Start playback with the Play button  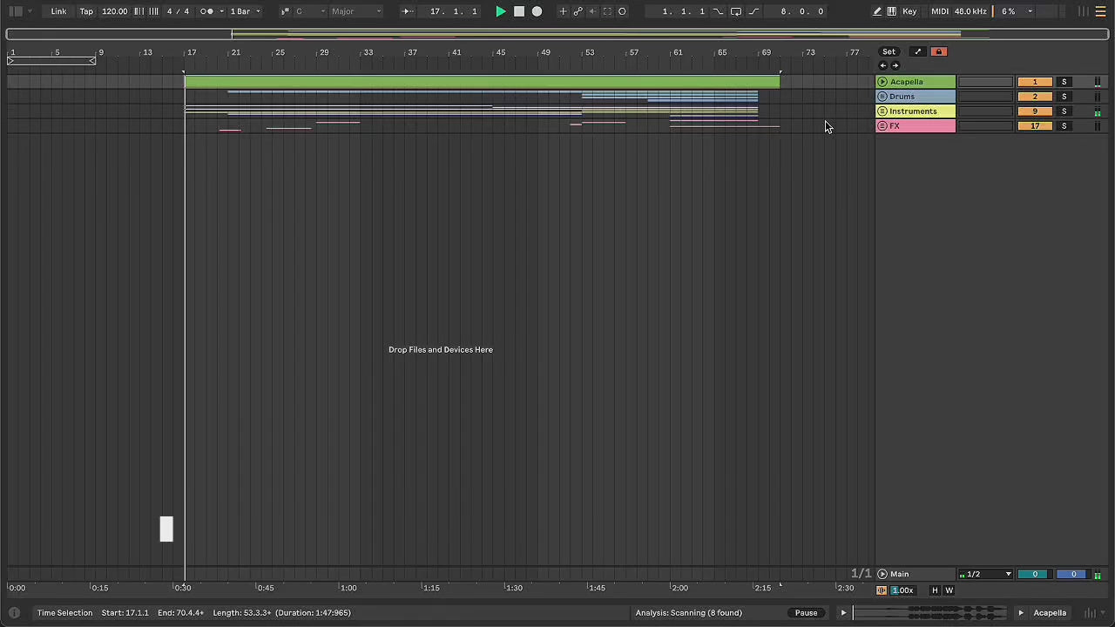500,11
